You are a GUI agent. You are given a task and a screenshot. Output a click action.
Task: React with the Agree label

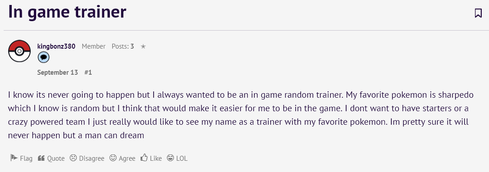tap(127, 158)
